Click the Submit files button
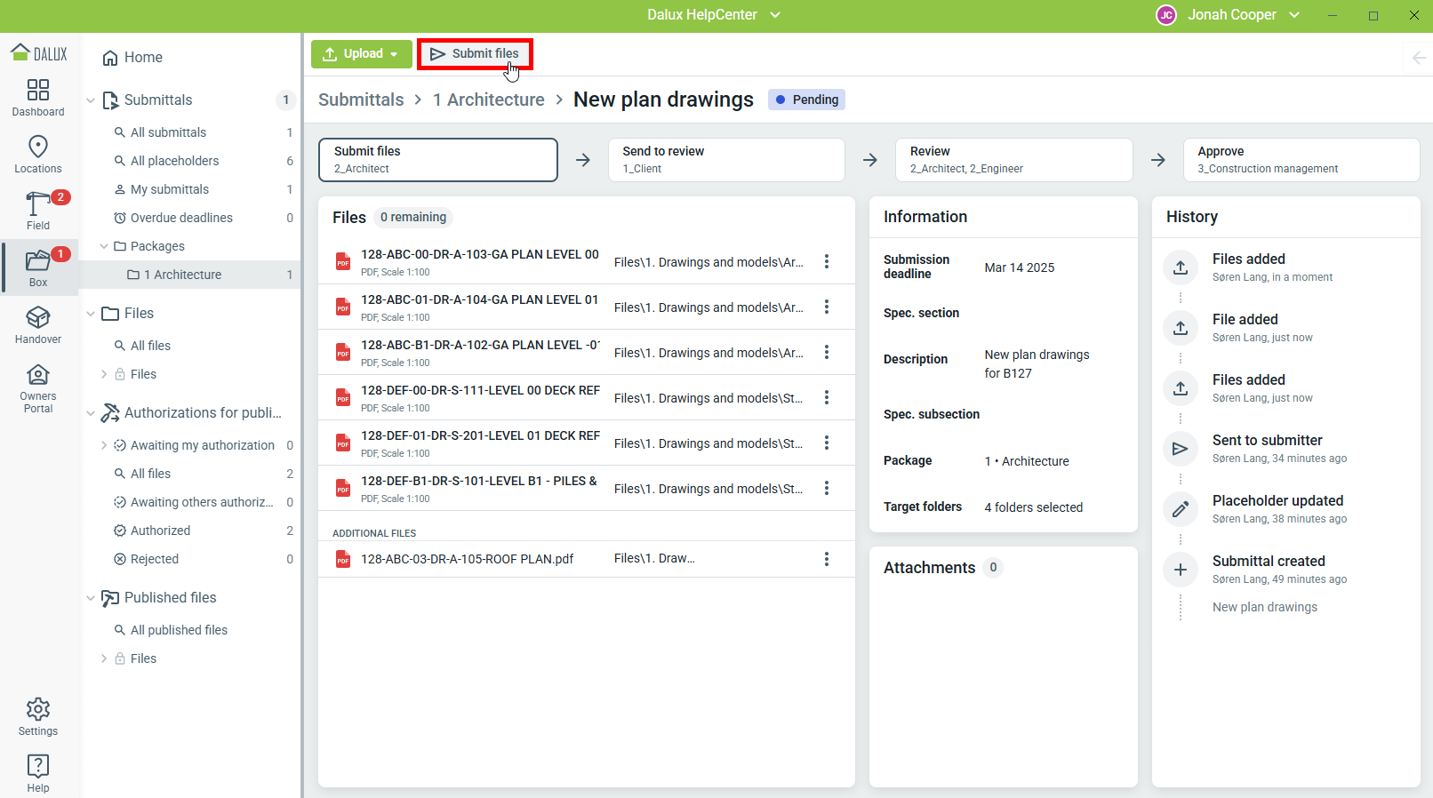This screenshot has height=798, width=1433. (475, 54)
